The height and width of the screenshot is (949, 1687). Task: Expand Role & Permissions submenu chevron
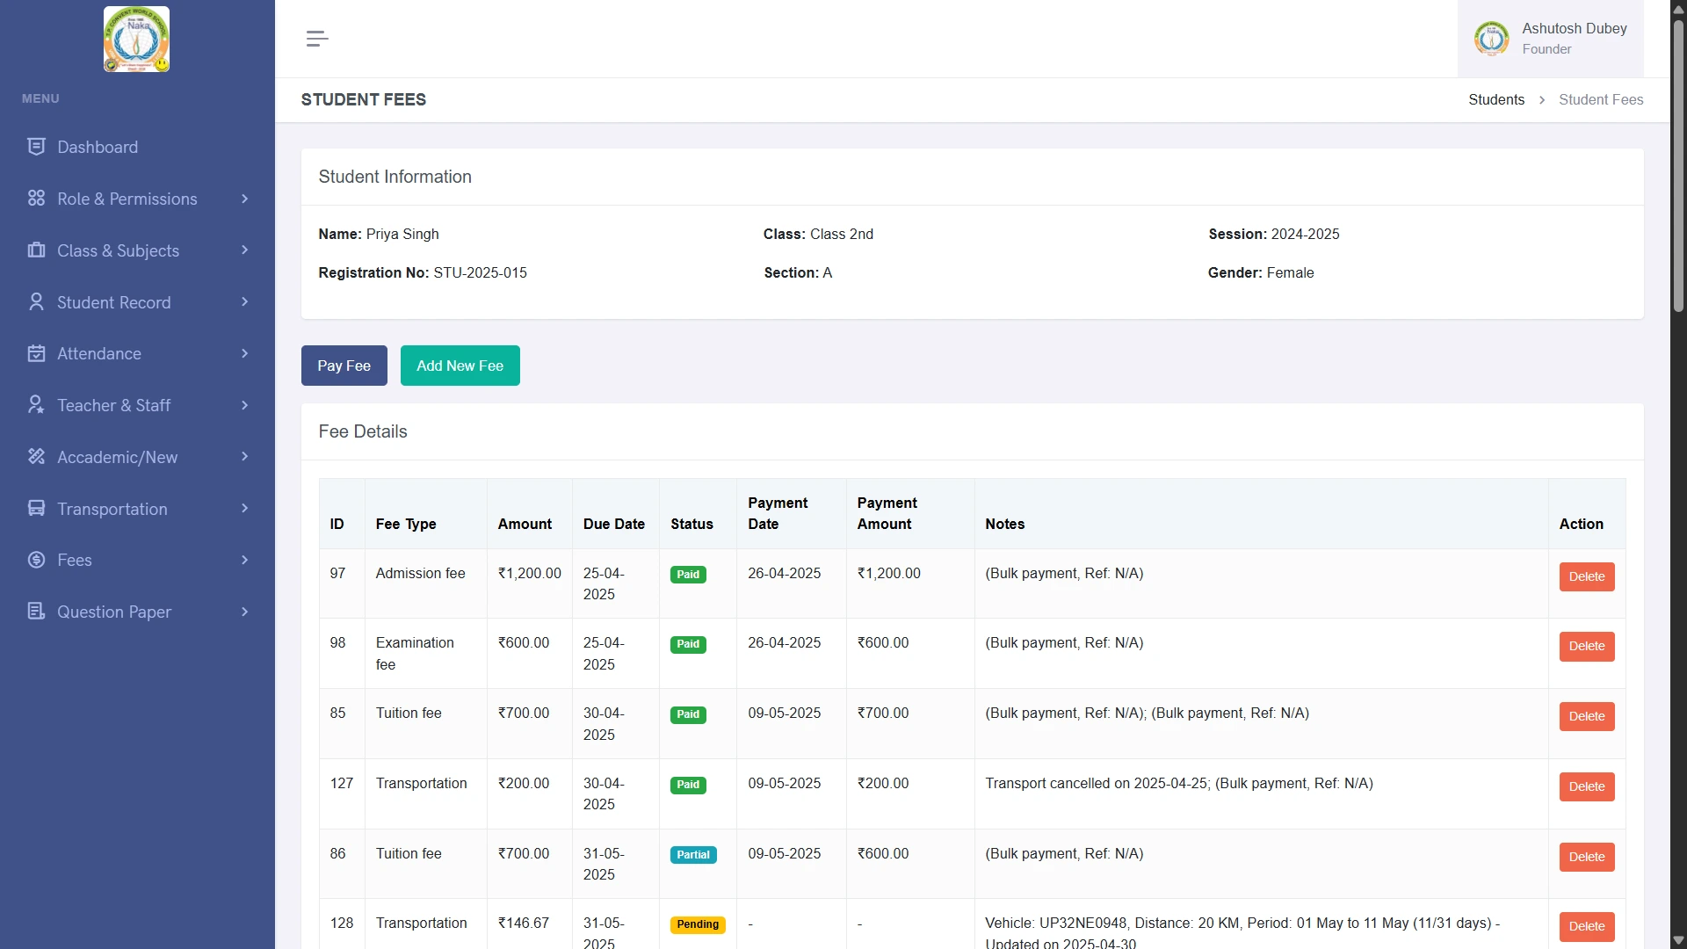click(244, 199)
